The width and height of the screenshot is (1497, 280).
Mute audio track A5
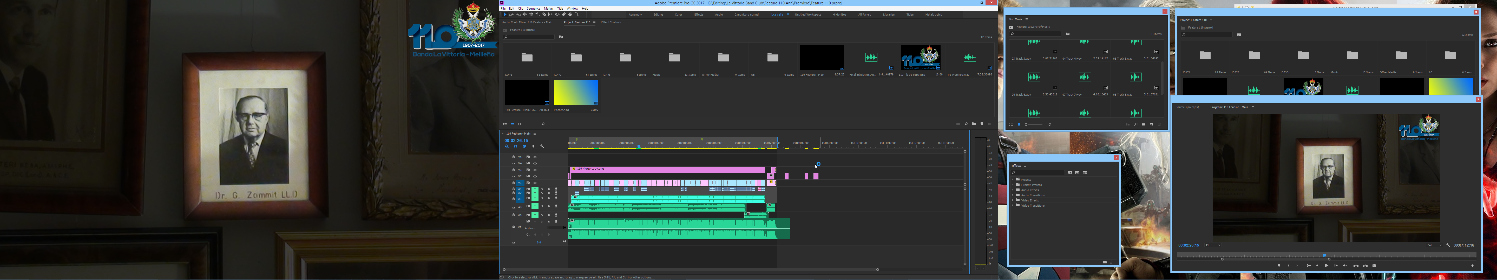click(x=535, y=215)
